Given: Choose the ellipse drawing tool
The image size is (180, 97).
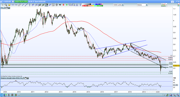Looking at the screenshot, I should pos(70,5).
